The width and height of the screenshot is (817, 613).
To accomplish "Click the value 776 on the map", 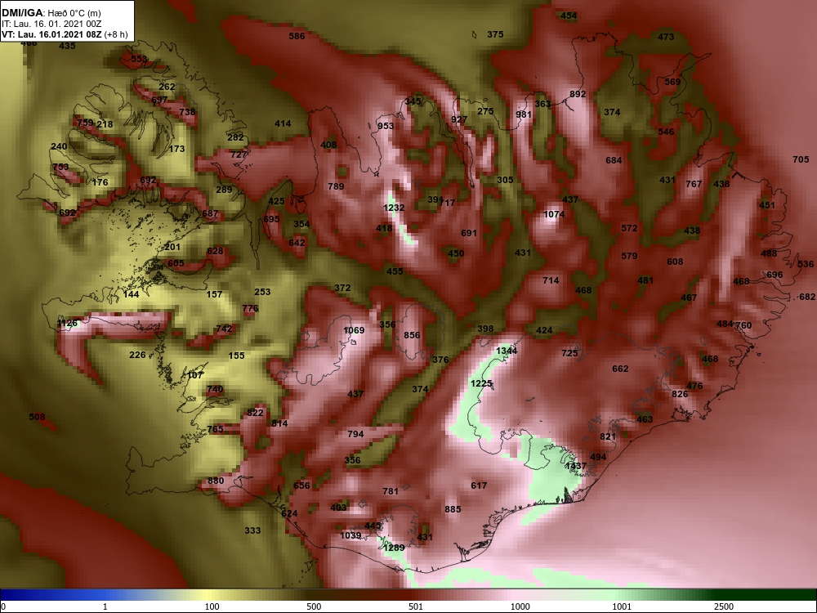I will click(250, 309).
